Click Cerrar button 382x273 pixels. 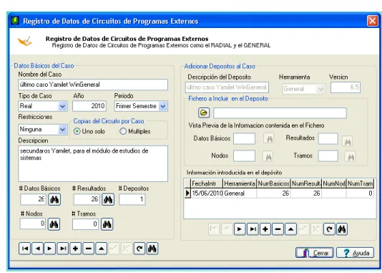pyautogui.click(x=315, y=253)
